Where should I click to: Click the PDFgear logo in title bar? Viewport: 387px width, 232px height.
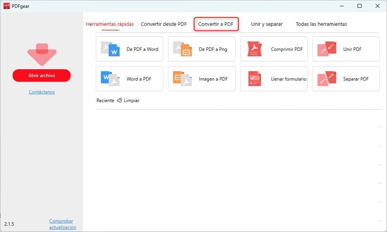pos(7,6)
